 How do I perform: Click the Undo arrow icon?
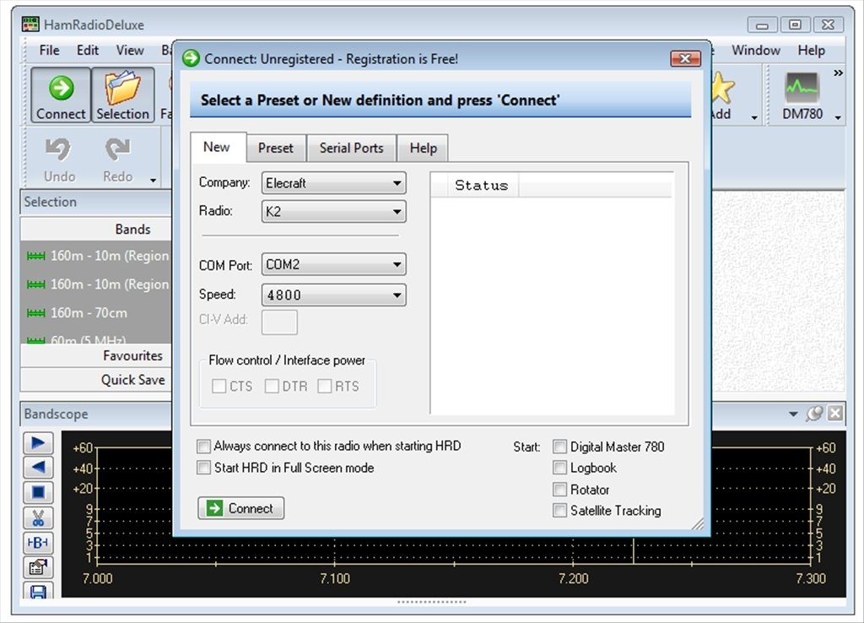click(58, 149)
